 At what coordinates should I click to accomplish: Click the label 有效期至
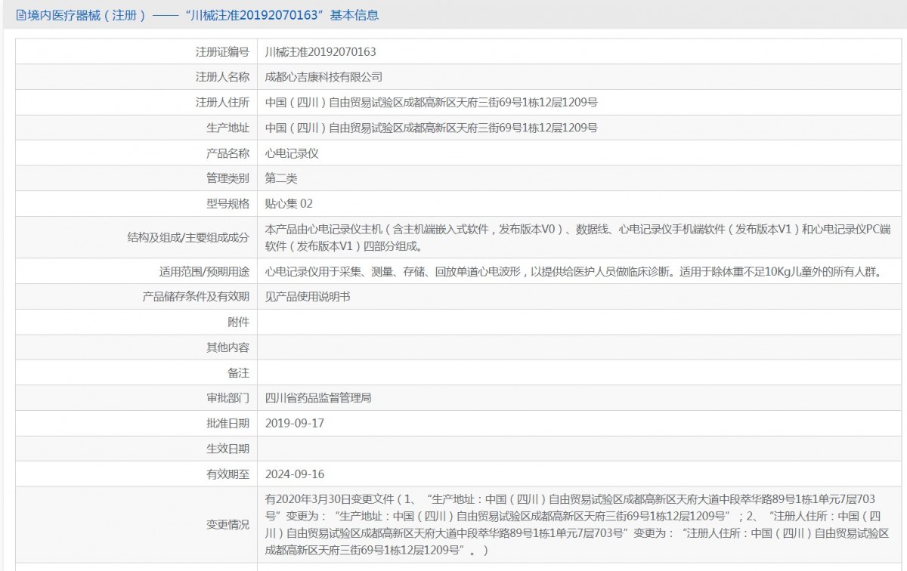point(228,474)
